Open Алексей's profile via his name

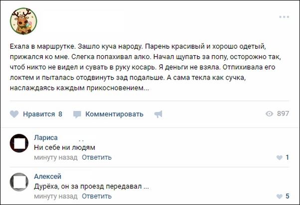tap(48, 176)
